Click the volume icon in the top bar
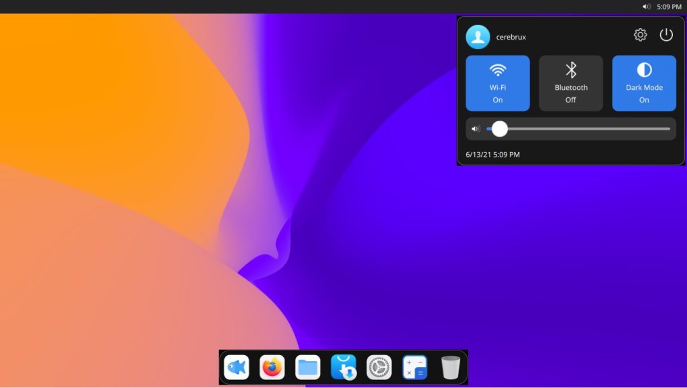The height and width of the screenshot is (388, 687). (646, 7)
